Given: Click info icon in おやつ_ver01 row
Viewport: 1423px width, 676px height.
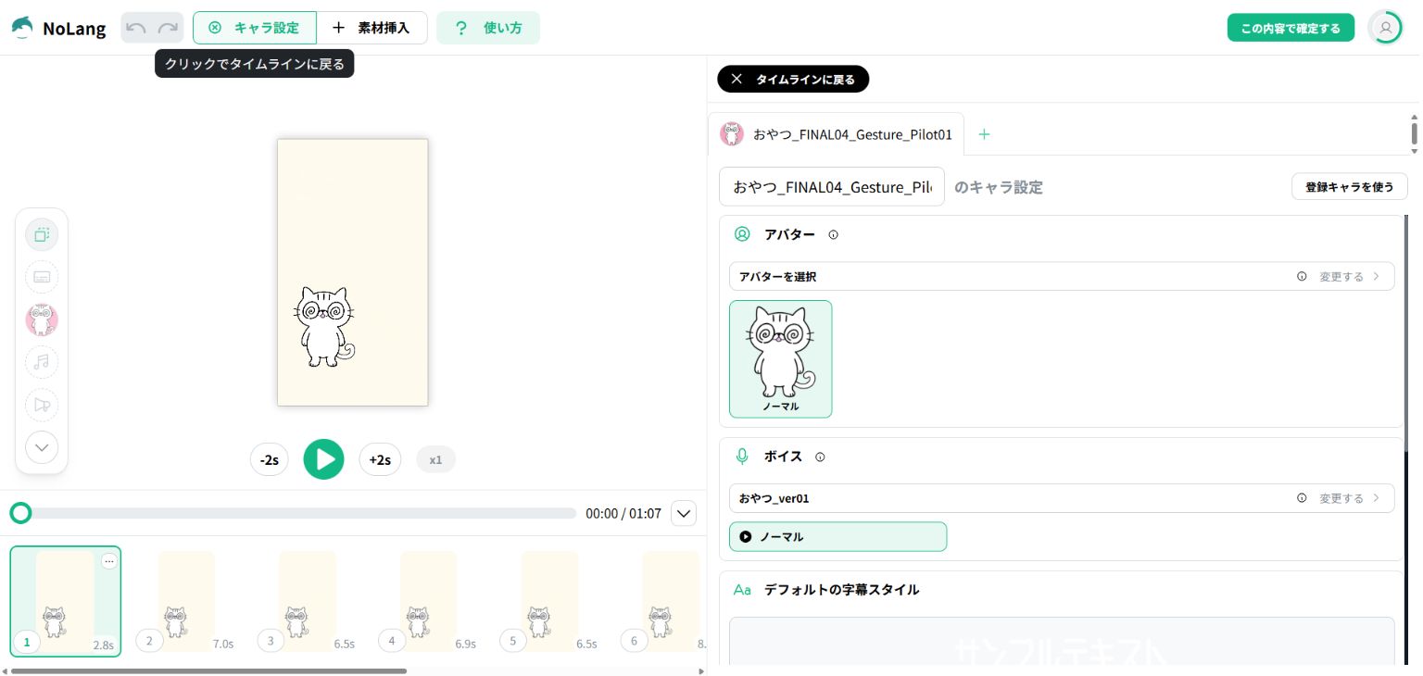Looking at the screenshot, I should [1302, 498].
